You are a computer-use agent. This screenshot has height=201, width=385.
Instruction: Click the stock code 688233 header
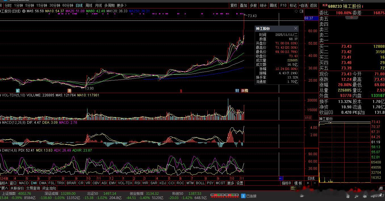[x=335, y=6]
